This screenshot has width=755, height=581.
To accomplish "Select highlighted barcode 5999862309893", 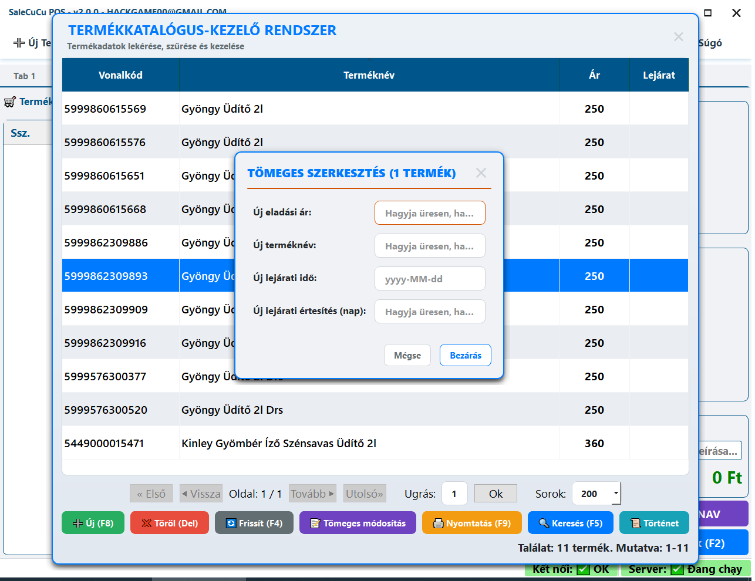I will [x=120, y=276].
